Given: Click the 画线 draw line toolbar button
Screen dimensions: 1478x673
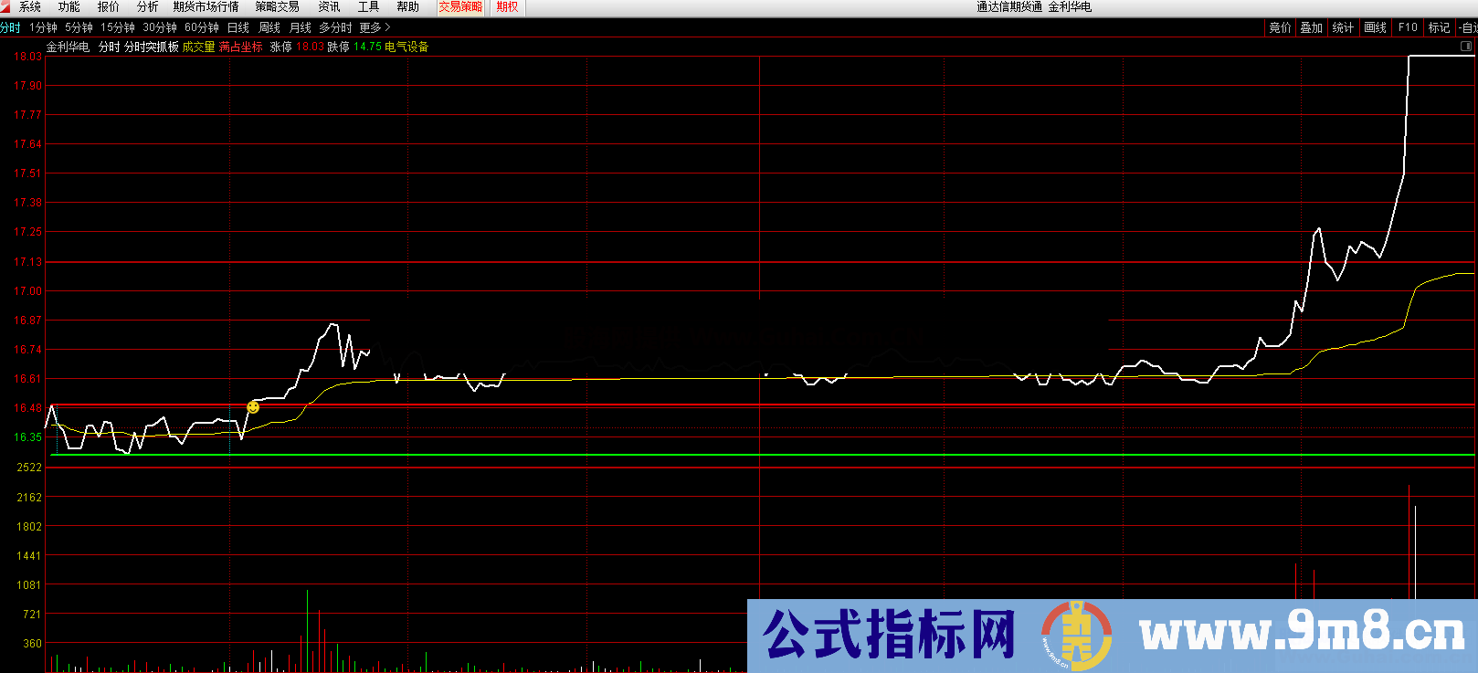Looking at the screenshot, I should coord(1375,28).
